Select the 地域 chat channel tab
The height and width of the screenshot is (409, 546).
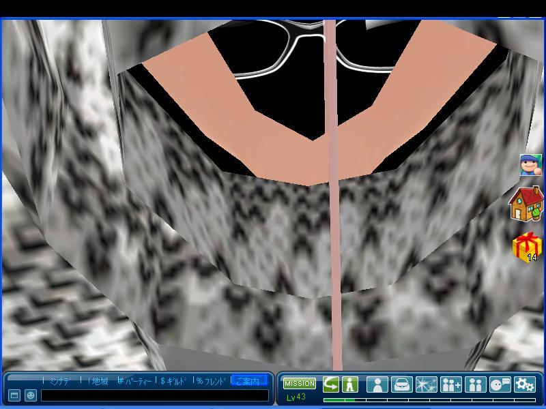(x=98, y=381)
